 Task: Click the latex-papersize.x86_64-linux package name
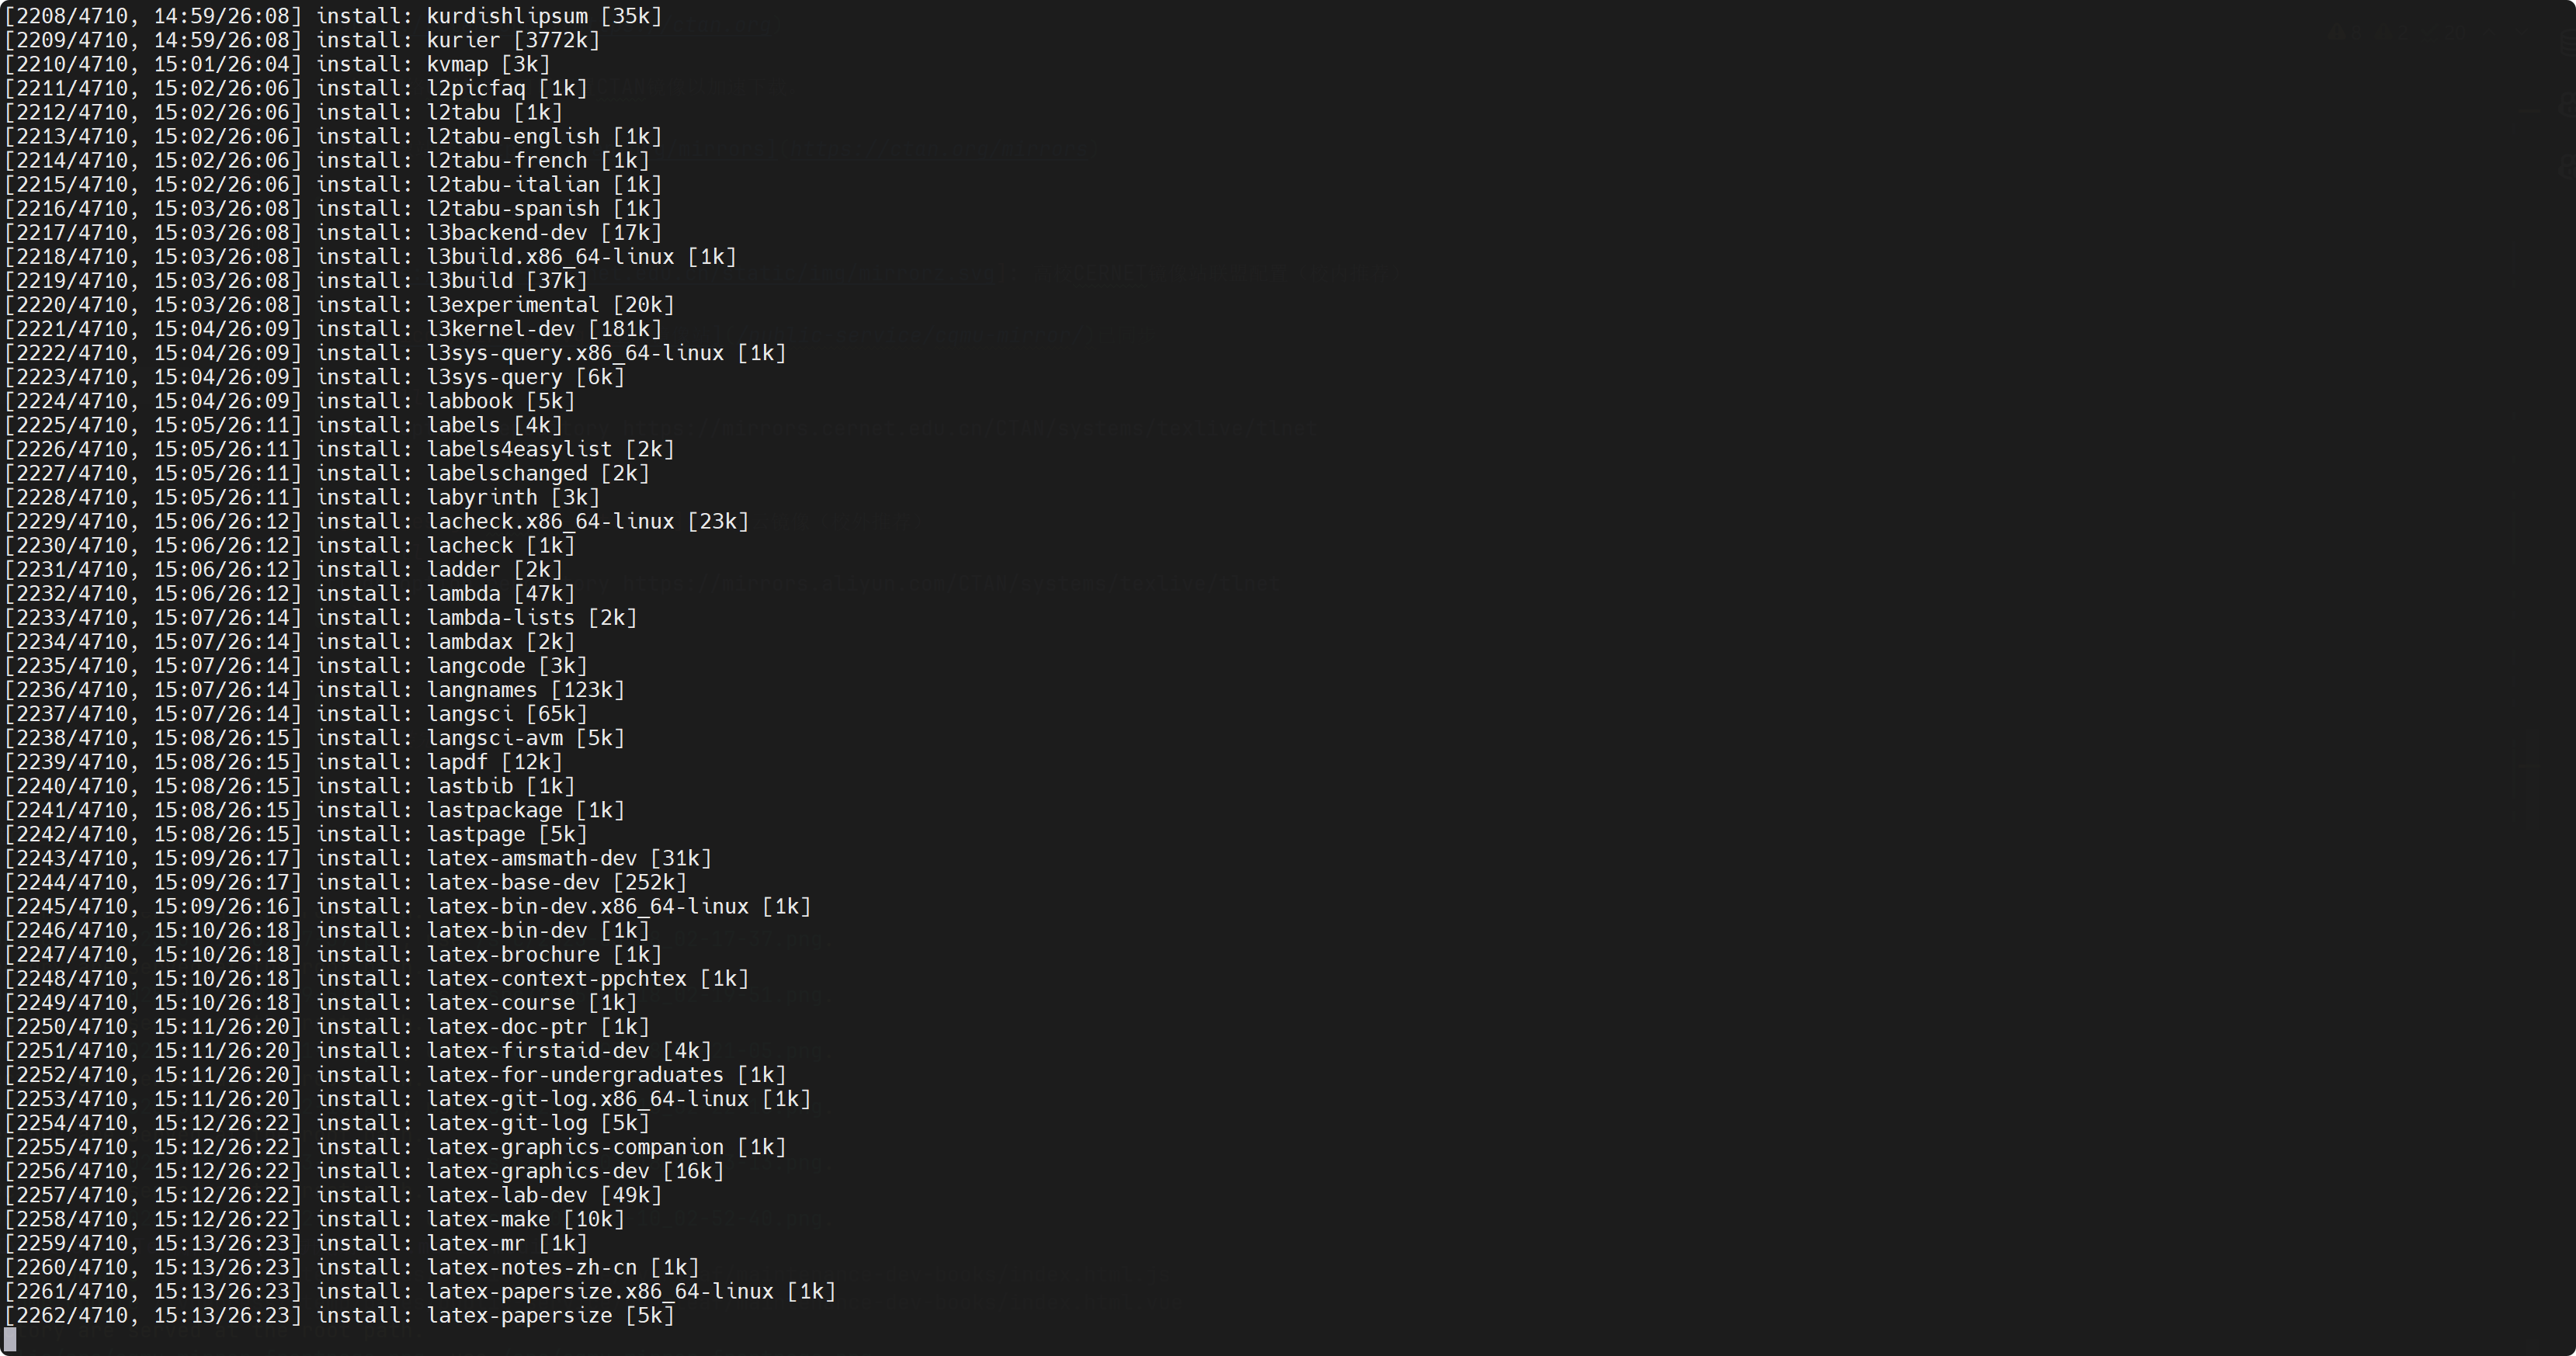tap(600, 1291)
